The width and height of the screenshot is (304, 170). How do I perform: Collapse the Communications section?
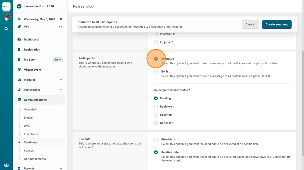[61, 100]
